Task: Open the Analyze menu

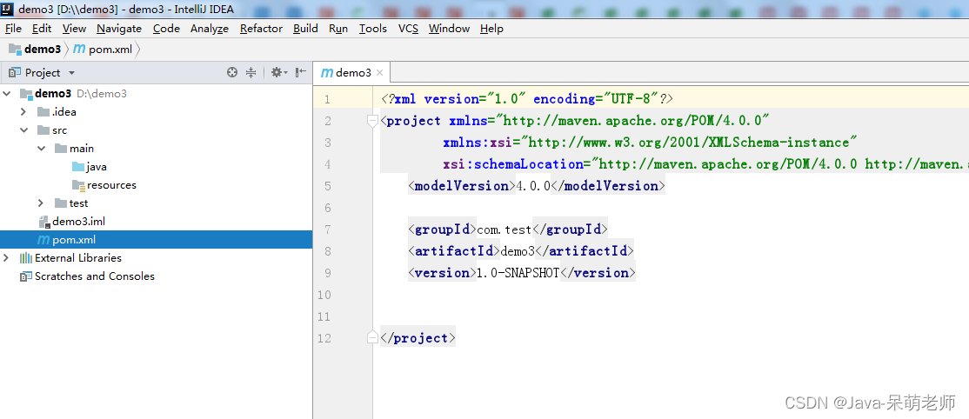Action: [210, 29]
